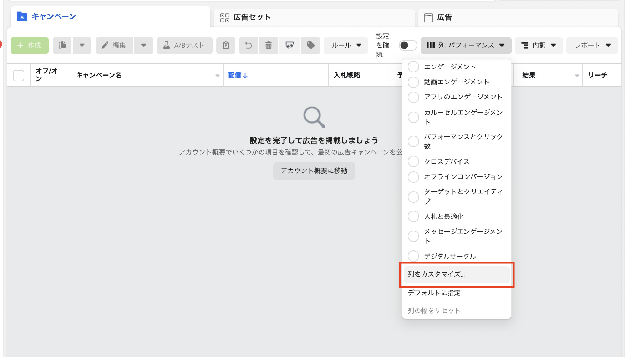Select the 動画エンゲージメント radio option
This screenshot has width=625, height=357.
coord(413,82)
